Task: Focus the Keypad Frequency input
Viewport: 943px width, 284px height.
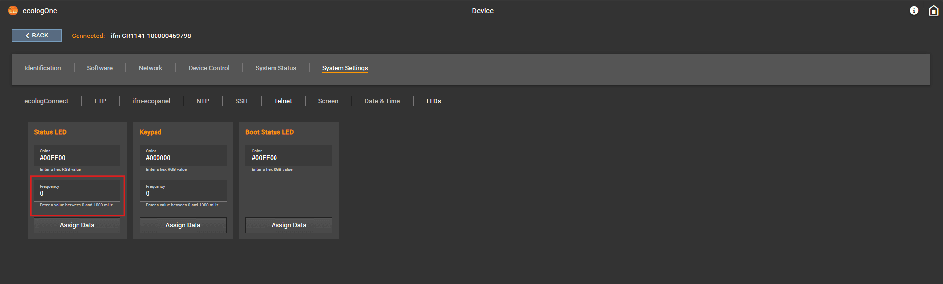Action: (183, 193)
